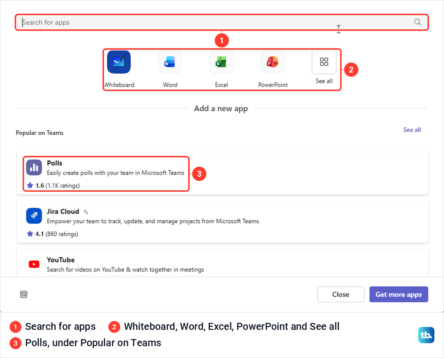Viewport: 444px width, 358px height.
Task: Click the Search for apps input field
Action: coord(221,22)
